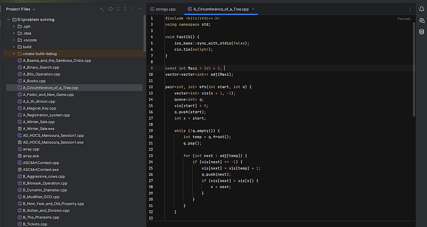Screen dimensions: 427x227
Task: Expand the build folder
Action: pos(14,47)
